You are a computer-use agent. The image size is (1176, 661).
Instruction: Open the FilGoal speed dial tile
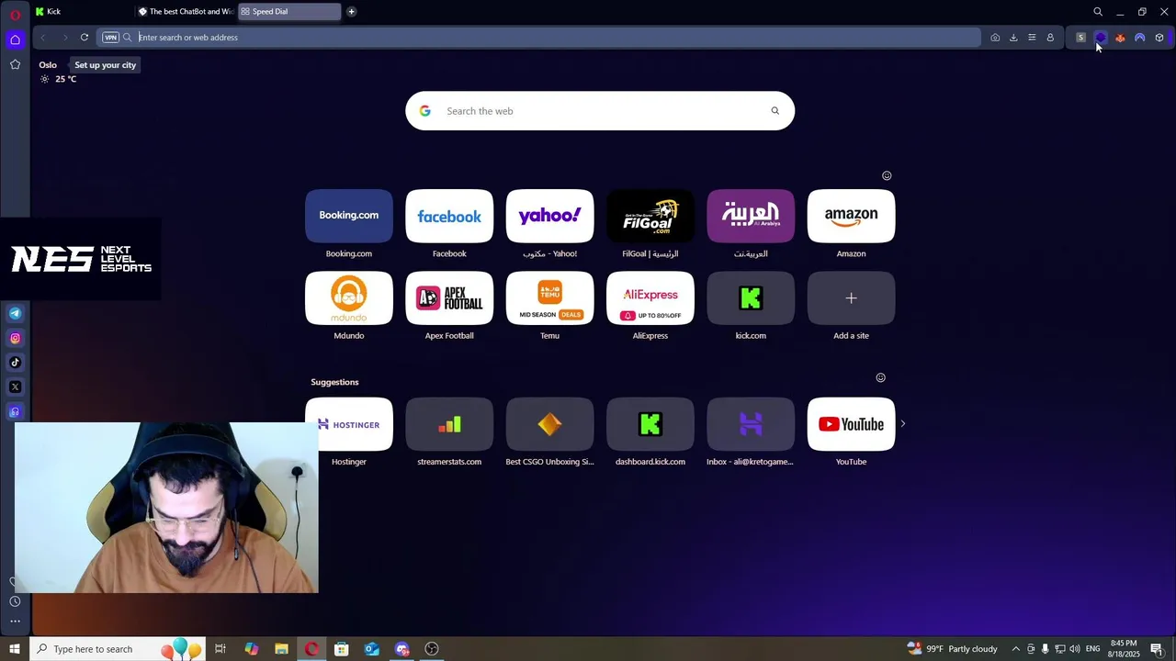coord(650,216)
